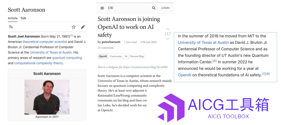This screenshot has height=125, width=281.
Task: Click the LOGIN button
Action: [x=165, y=8]
